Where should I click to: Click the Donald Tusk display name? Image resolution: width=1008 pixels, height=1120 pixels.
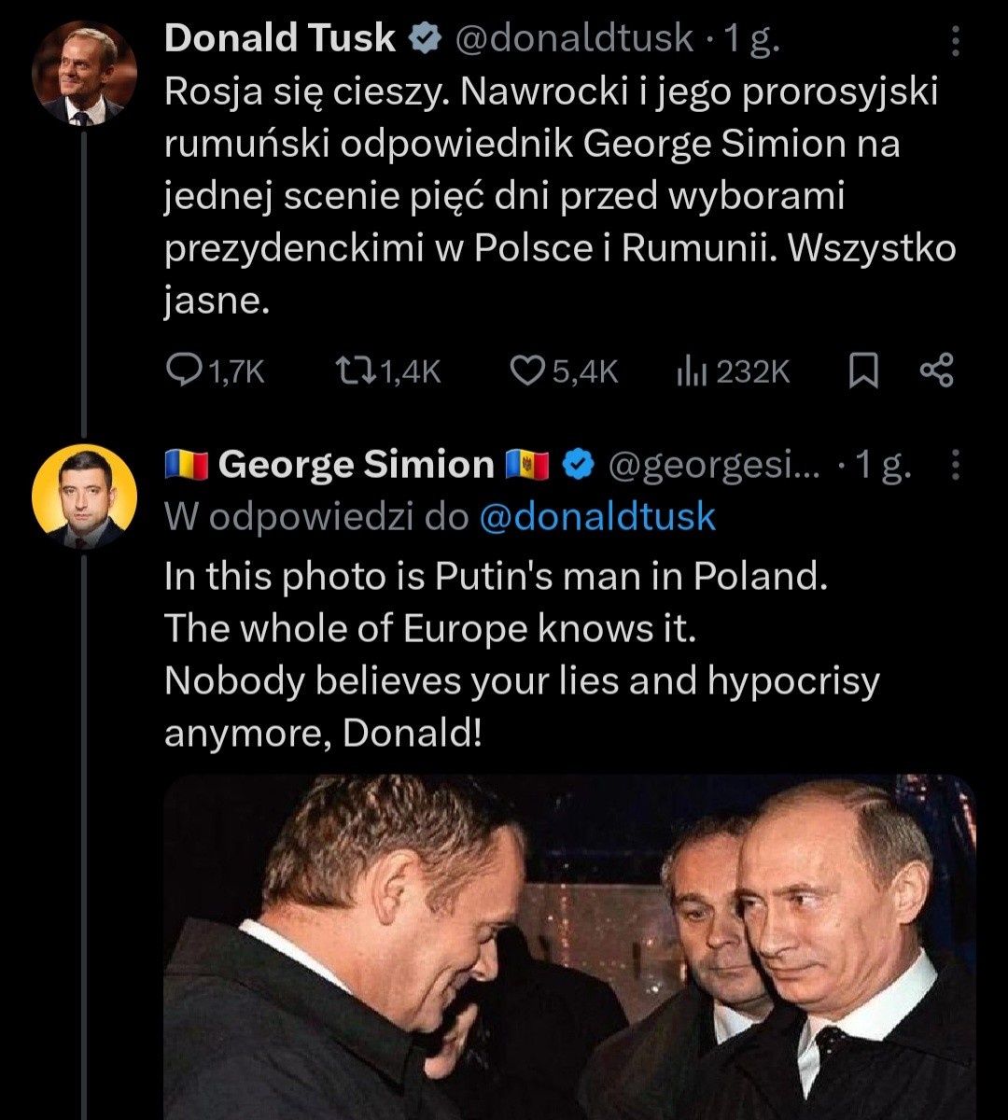click(x=280, y=38)
